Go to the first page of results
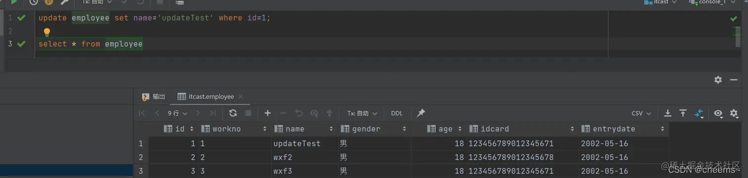 tap(142, 113)
